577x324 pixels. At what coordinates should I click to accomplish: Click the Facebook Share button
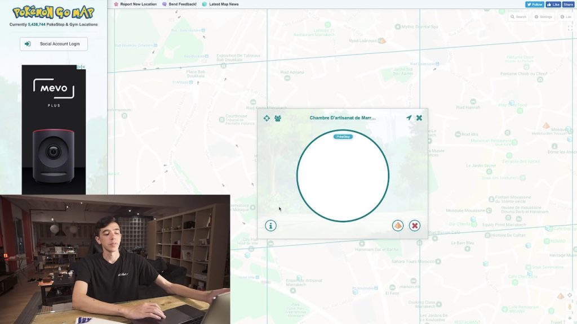pyautogui.click(x=568, y=4)
